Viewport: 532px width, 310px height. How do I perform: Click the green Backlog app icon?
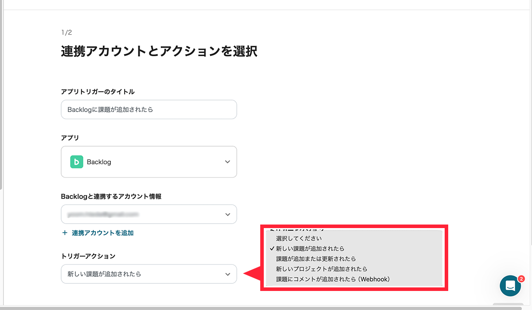click(x=76, y=162)
